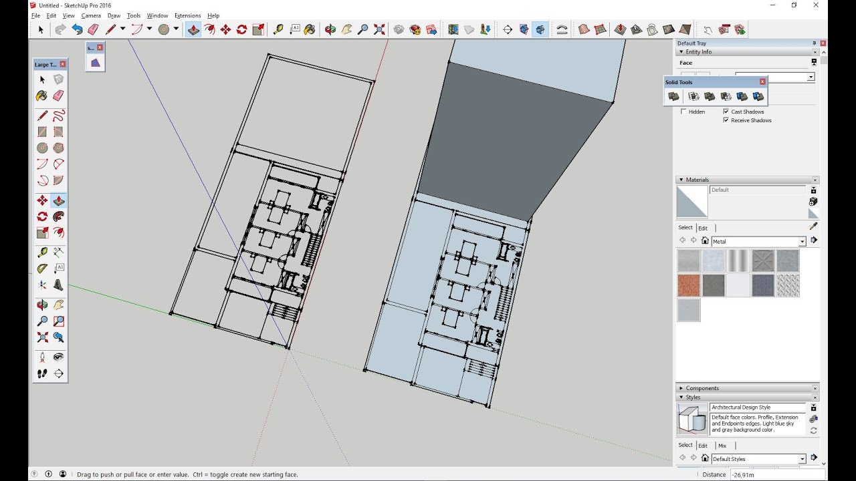Select the Walk footprints tool in the Large Tool Set

[x=42, y=373]
